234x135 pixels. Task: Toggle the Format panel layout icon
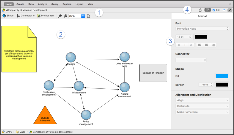point(208,10)
